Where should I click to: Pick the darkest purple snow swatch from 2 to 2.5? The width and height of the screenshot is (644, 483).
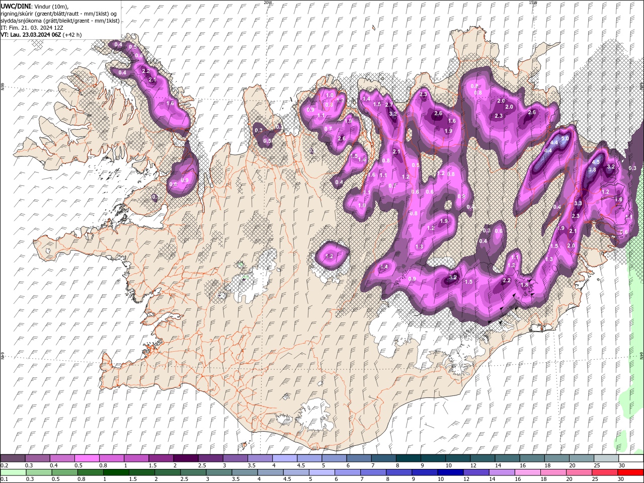coord(185,458)
